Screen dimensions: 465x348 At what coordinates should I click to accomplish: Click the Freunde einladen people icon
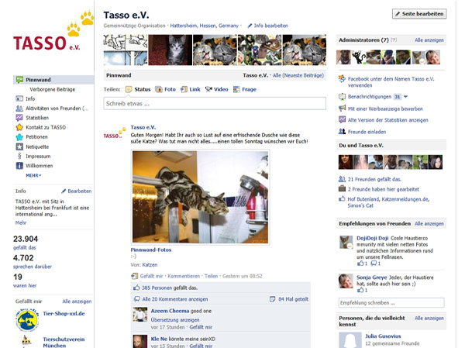[342, 132]
